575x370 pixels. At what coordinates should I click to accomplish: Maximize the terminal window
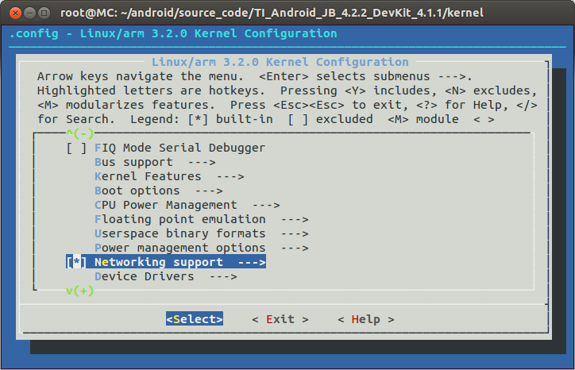coord(44,13)
